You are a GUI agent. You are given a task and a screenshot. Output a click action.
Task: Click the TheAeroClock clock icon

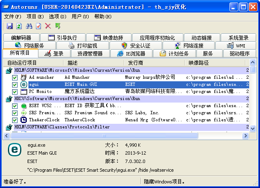coord(24,120)
